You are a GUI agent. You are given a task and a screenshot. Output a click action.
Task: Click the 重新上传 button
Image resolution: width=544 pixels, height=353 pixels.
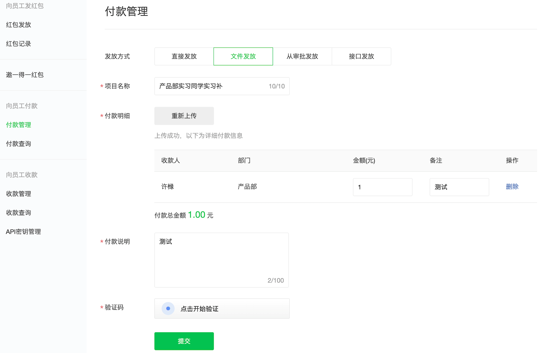(184, 116)
